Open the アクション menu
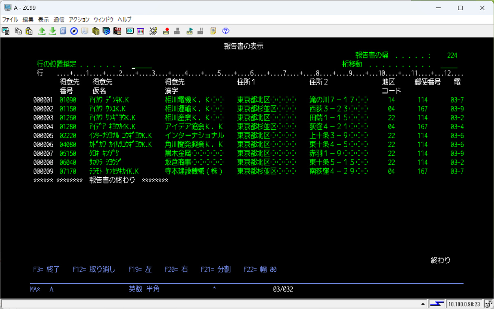494x309 pixels. 79,20
